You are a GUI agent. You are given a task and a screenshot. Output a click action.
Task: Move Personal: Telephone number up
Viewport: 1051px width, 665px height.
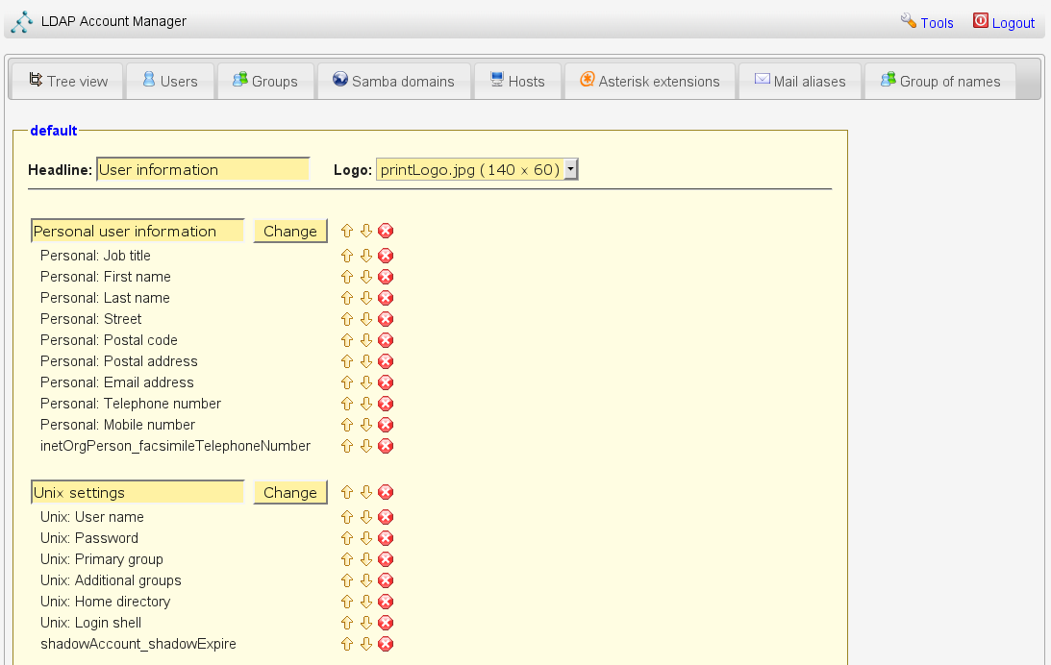point(346,404)
